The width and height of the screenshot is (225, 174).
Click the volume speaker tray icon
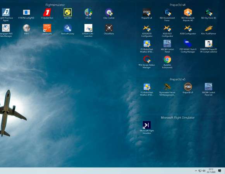pyautogui.click(x=204, y=171)
